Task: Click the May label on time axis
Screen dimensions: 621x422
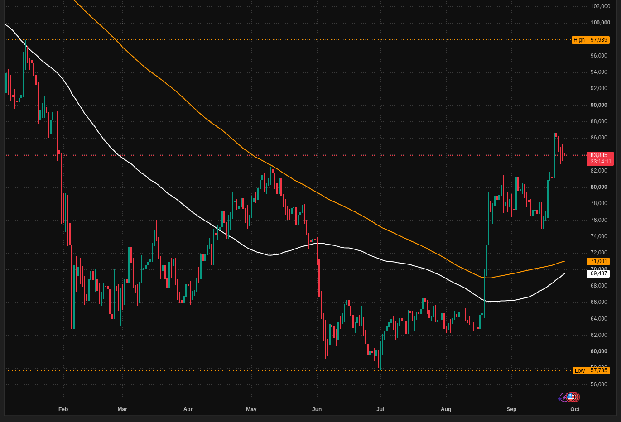Action: pos(251,409)
